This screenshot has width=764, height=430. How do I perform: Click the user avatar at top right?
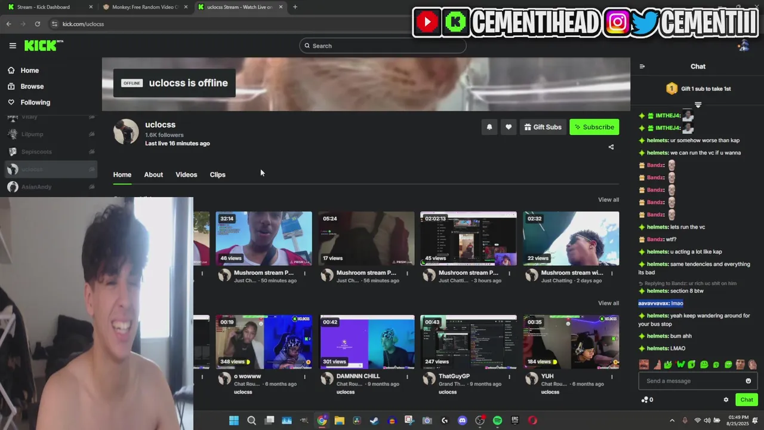tap(744, 45)
